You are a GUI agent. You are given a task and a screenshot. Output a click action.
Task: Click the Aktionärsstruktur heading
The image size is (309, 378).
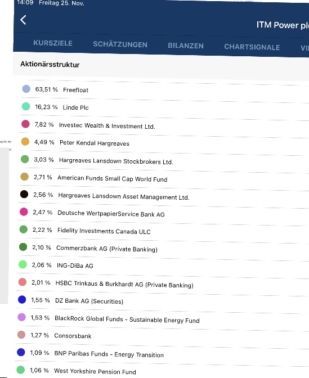point(50,64)
